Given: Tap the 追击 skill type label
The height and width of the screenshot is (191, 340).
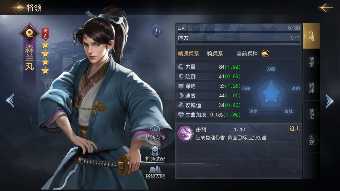Looking at the screenshot, I should click(295, 129).
